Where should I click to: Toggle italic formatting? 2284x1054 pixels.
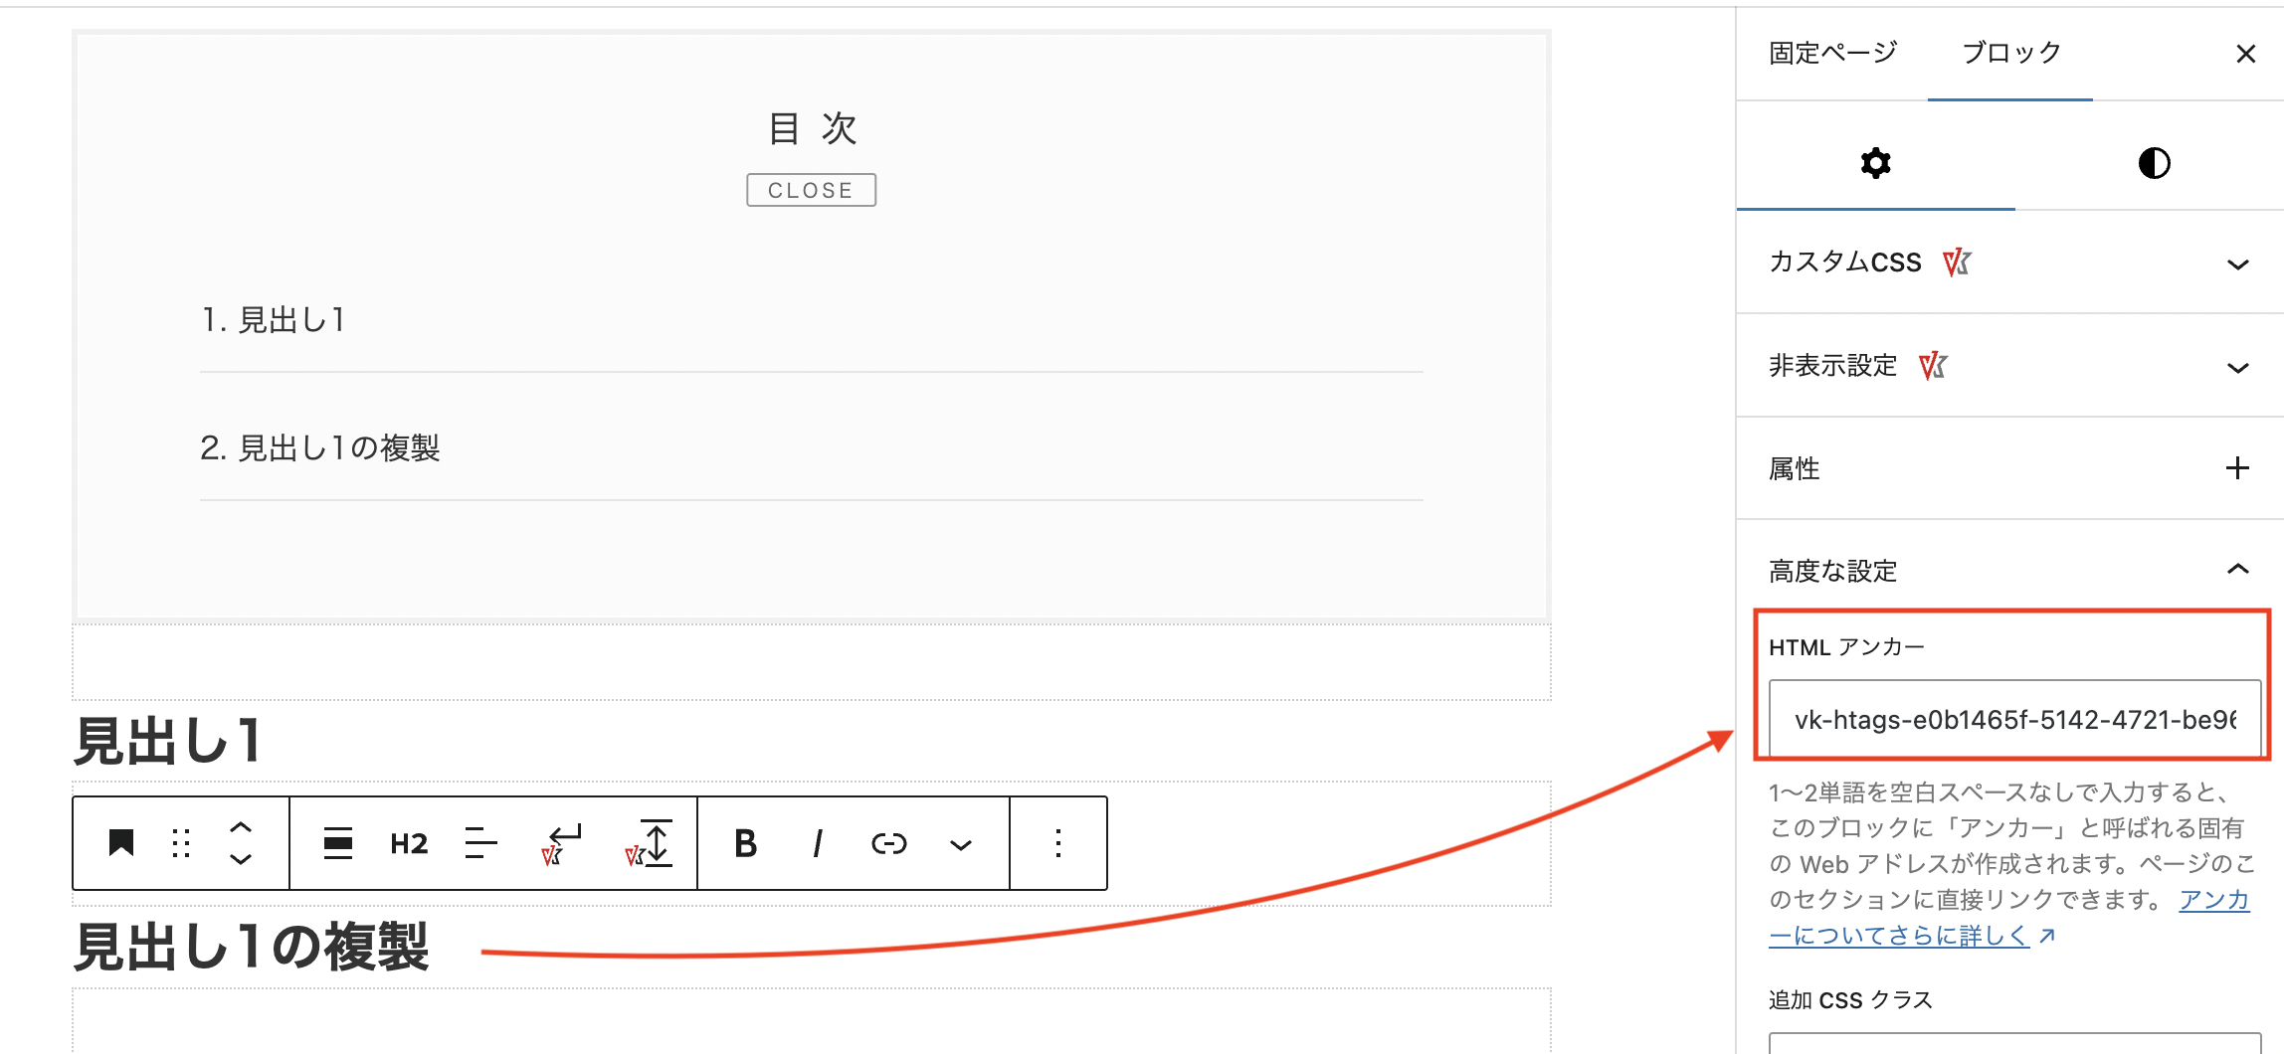pyautogui.click(x=818, y=843)
